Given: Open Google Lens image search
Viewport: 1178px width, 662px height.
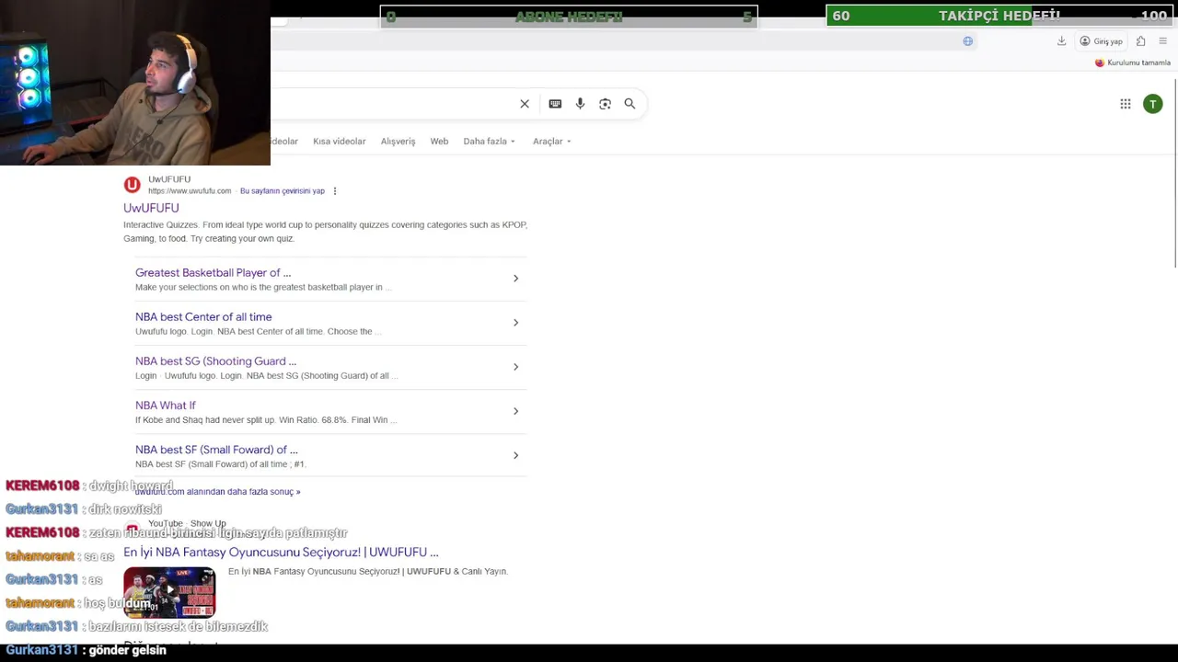Looking at the screenshot, I should point(605,104).
